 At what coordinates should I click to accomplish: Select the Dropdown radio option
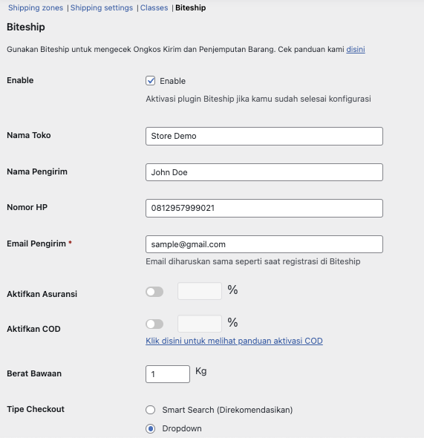point(151,428)
